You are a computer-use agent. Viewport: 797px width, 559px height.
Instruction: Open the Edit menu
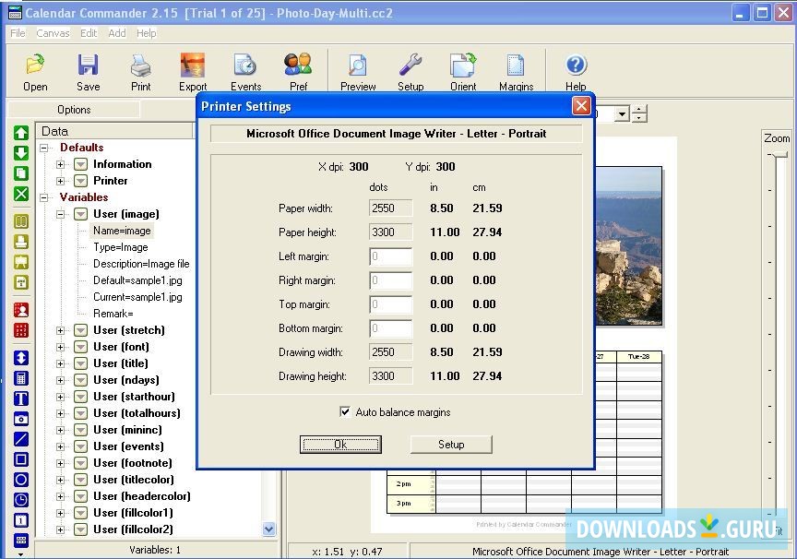coord(89,33)
